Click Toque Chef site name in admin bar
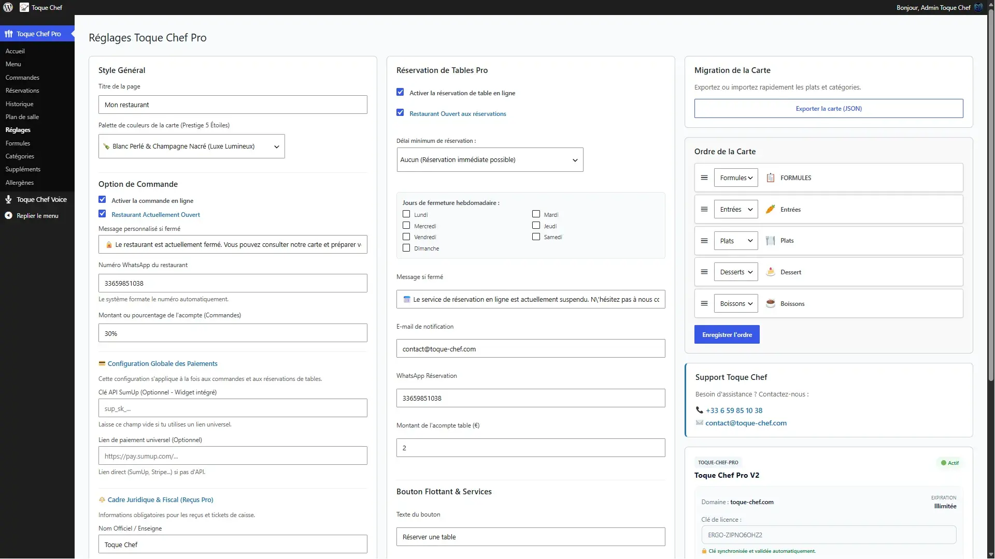The image size is (995, 559). [x=47, y=7]
